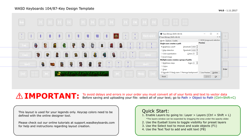
Task: Click the Reset button
Action: 164,77
